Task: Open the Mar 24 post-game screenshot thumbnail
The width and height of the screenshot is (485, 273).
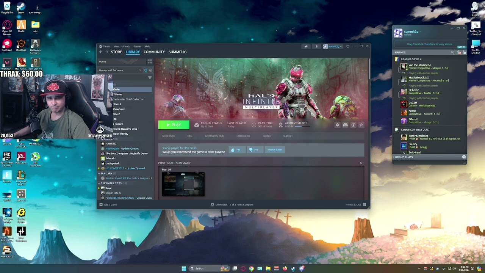Action: click(x=183, y=184)
